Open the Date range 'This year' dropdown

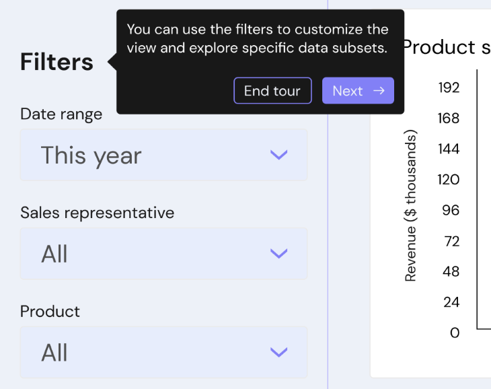163,155
